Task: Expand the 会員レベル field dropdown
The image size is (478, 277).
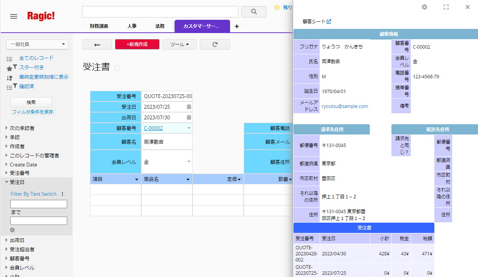Action: pyautogui.click(x=189, y=162)
